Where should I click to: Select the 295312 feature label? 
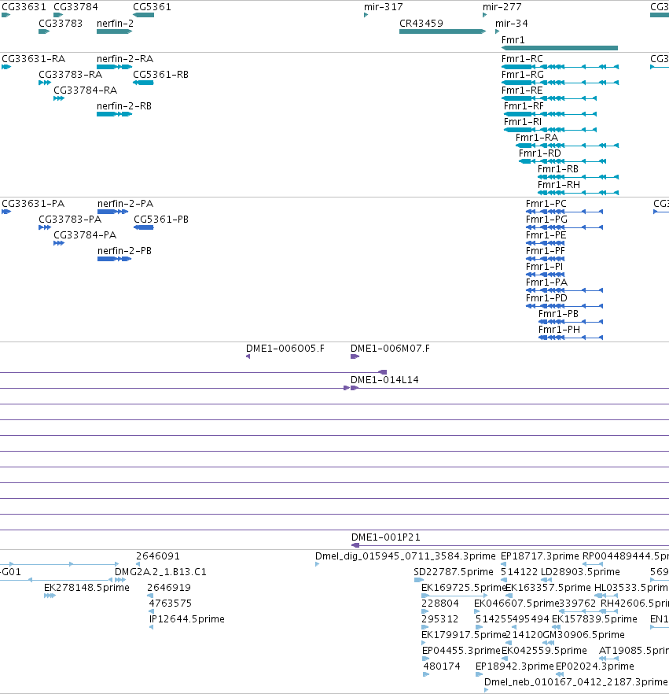click(x=440, y=618)
